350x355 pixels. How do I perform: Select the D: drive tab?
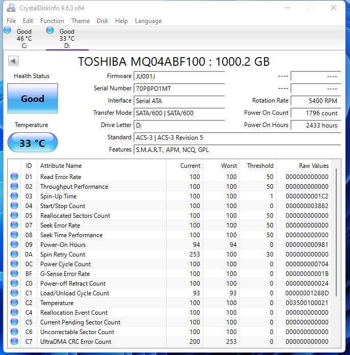tap(67, 38)
